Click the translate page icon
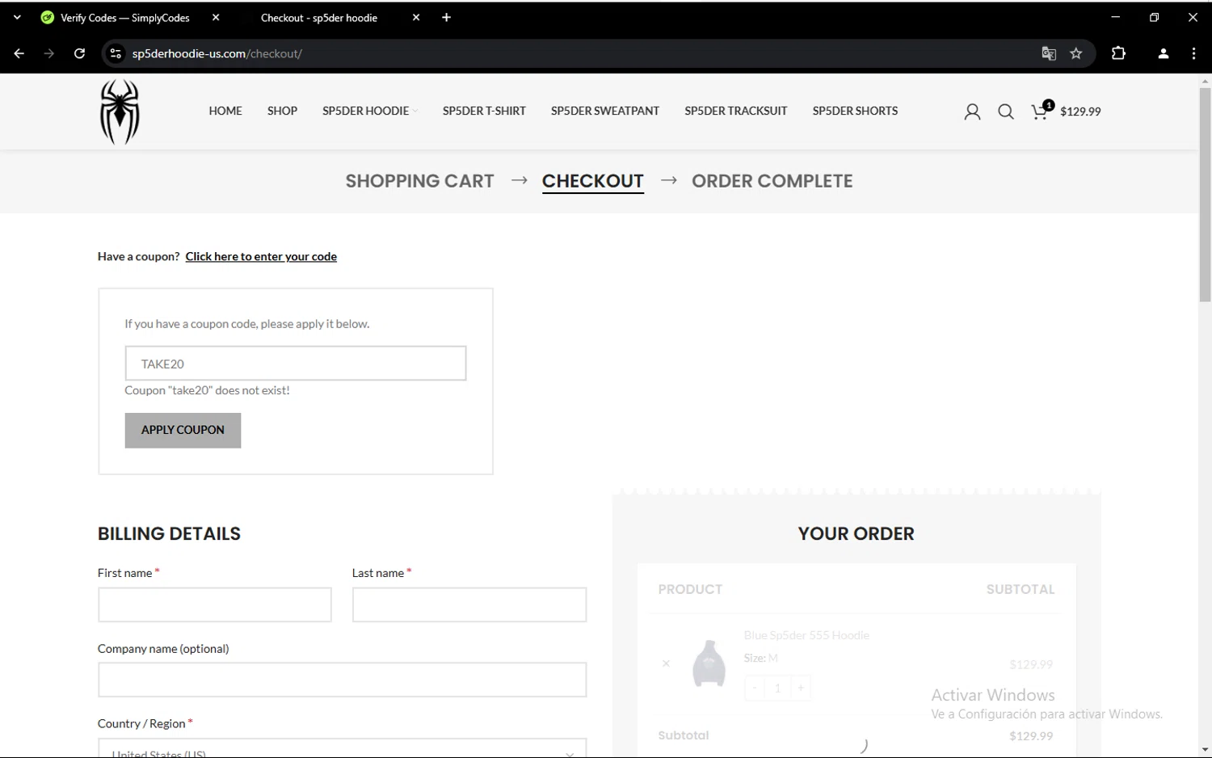Screen dimensions: 1212x758 click(x=1049, y=53)
